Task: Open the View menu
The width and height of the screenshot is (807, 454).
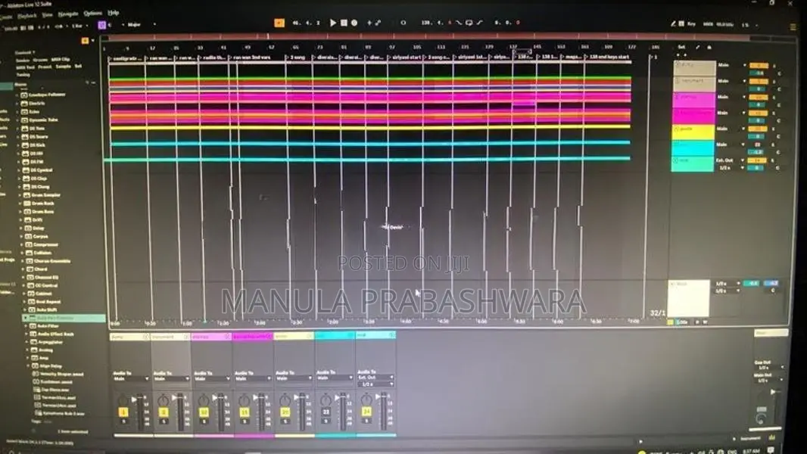Action: (47, 15)
